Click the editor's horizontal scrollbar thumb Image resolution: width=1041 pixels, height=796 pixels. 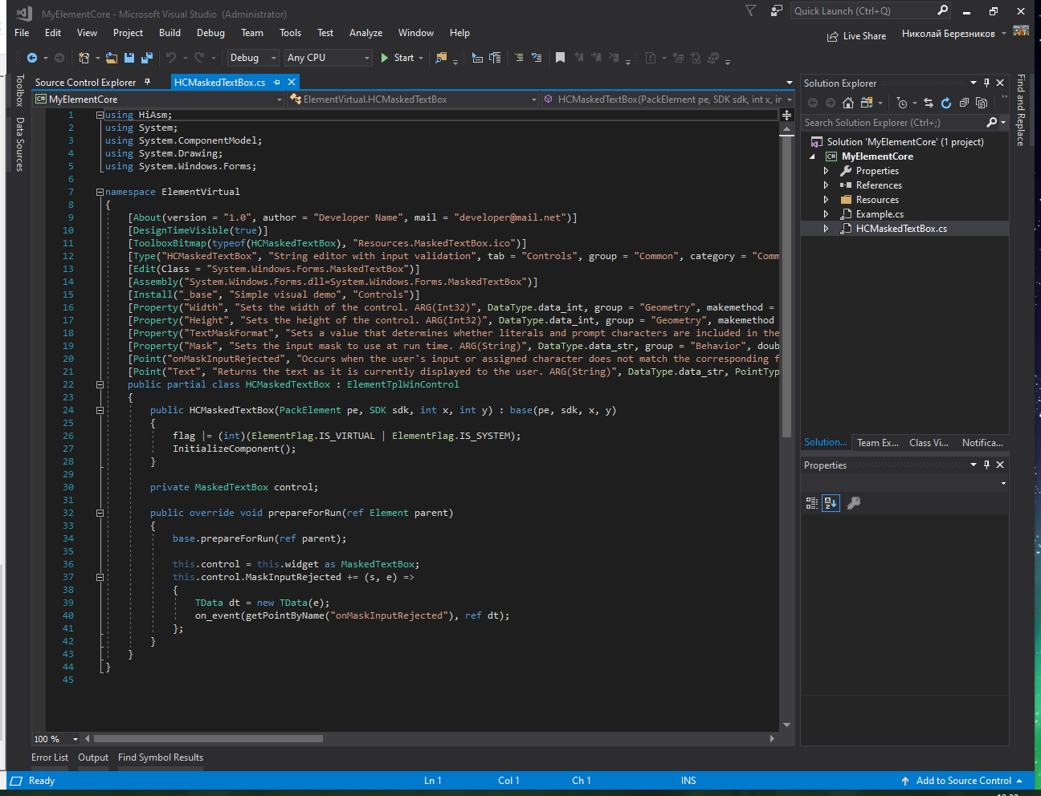pos(208,739)
